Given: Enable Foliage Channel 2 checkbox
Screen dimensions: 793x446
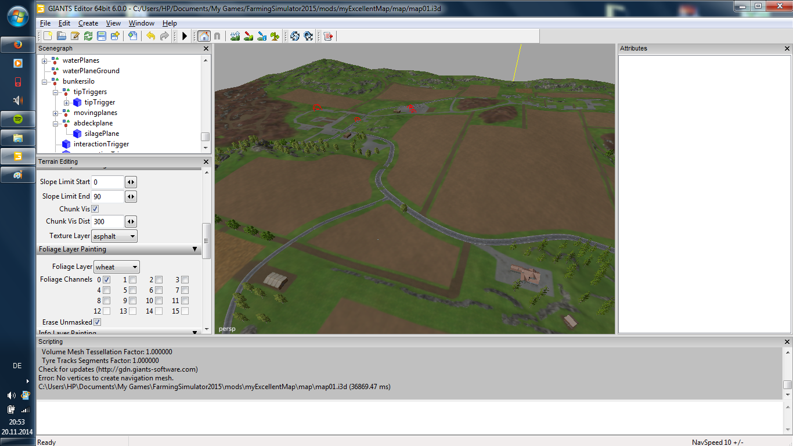Looking at the screenshot, I should (x=159, y=280).
